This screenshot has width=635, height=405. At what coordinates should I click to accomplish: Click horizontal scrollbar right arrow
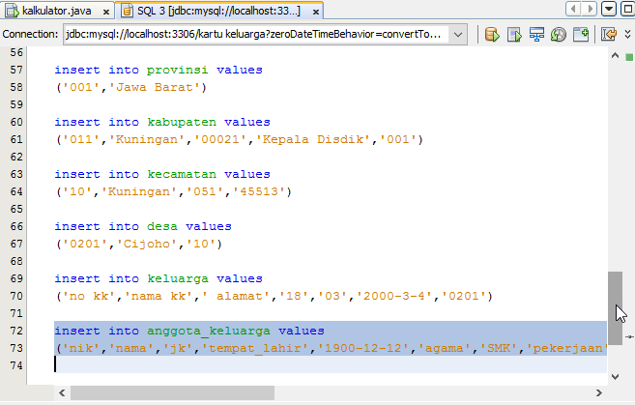599,392
